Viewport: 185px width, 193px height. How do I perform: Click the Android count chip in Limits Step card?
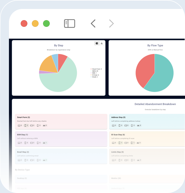pyautogui.click(x=139, y=160)
